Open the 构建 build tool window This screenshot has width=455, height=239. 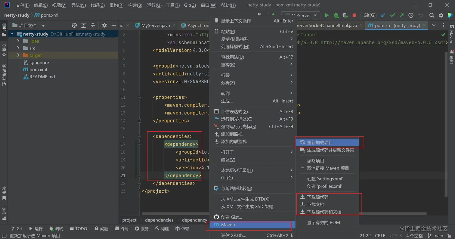pos(162,229)
